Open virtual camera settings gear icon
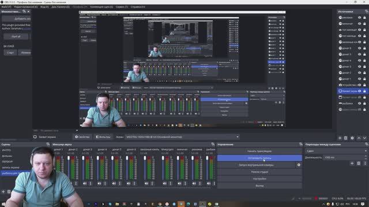369x207 pixels. point(299,165)
